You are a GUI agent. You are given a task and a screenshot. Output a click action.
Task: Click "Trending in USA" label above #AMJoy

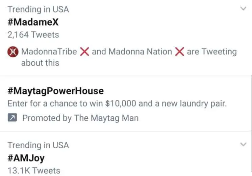point(38,145)
